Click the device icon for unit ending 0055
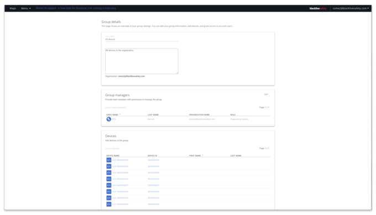 [x=109, y=198]
